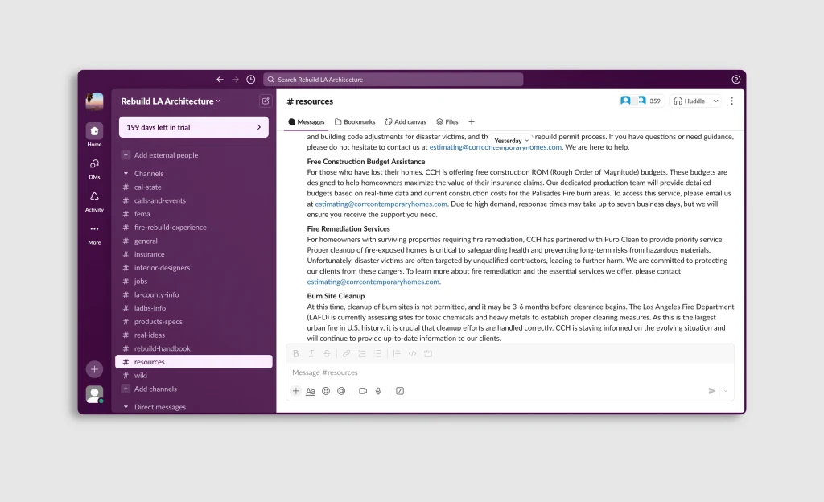Open the Yesterday date dropdown

tap(512, 141)
